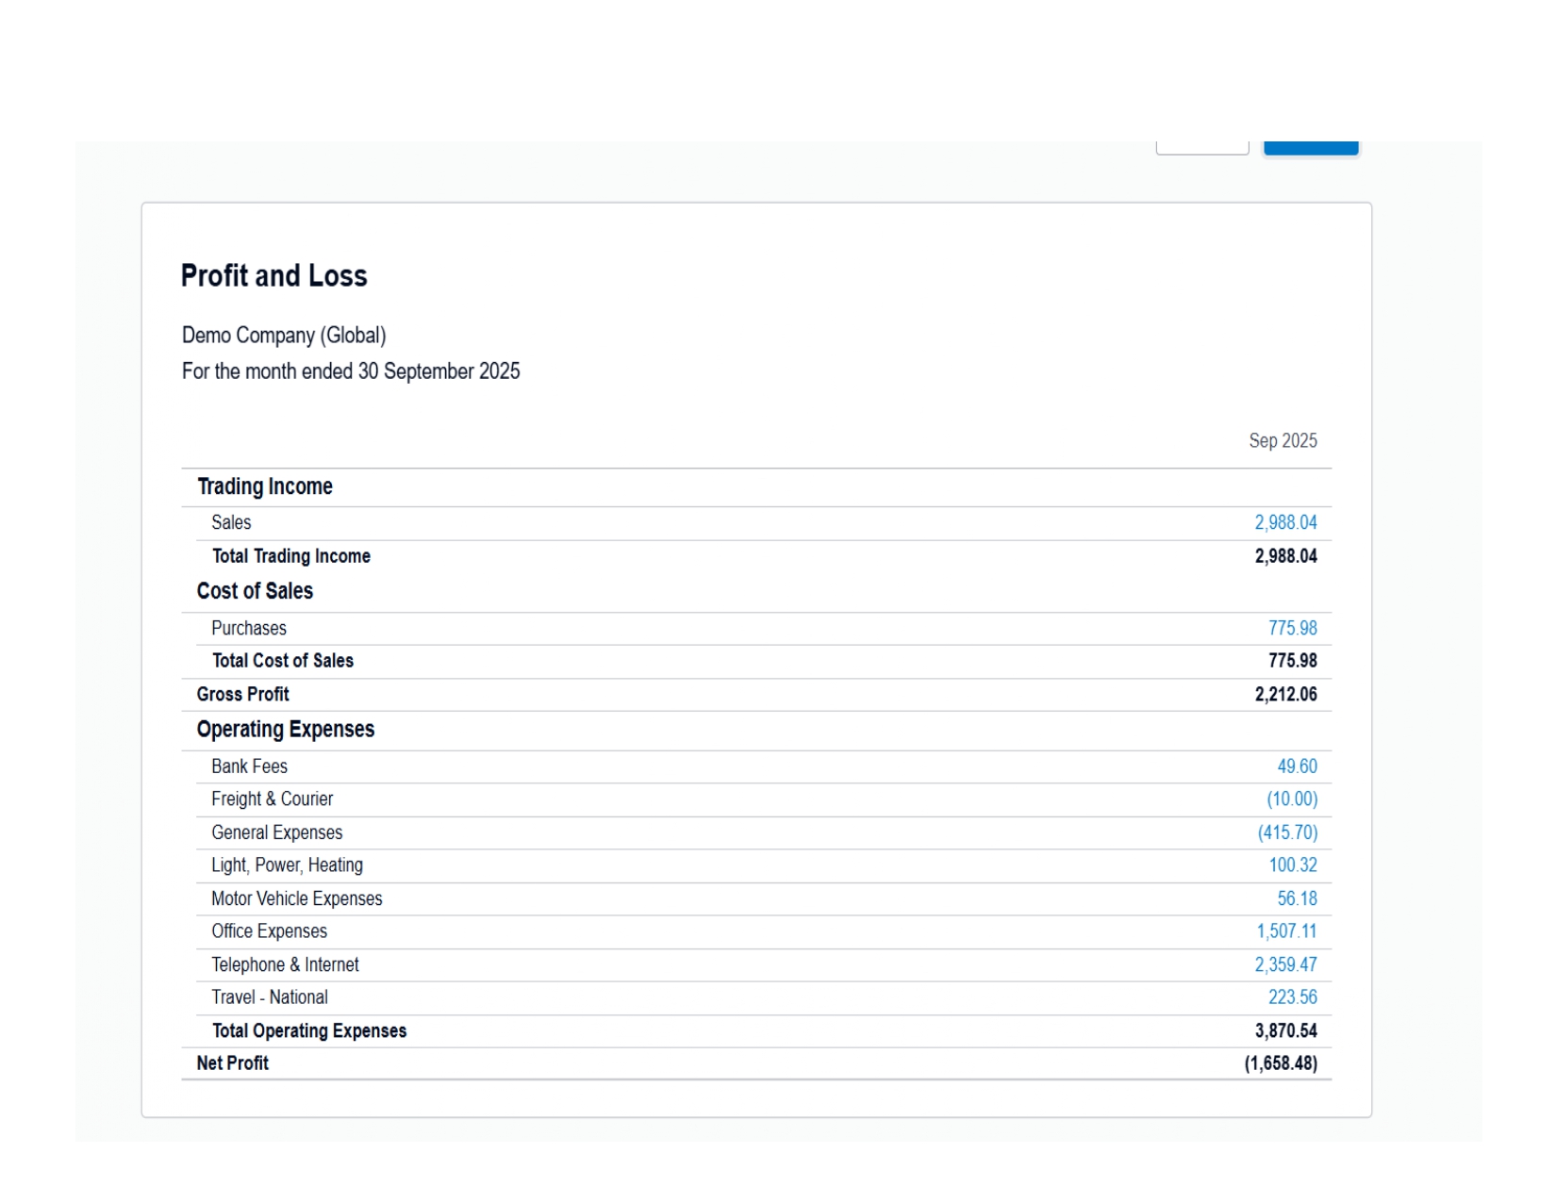Click the Profit and Loss report title

coord(273,276)
